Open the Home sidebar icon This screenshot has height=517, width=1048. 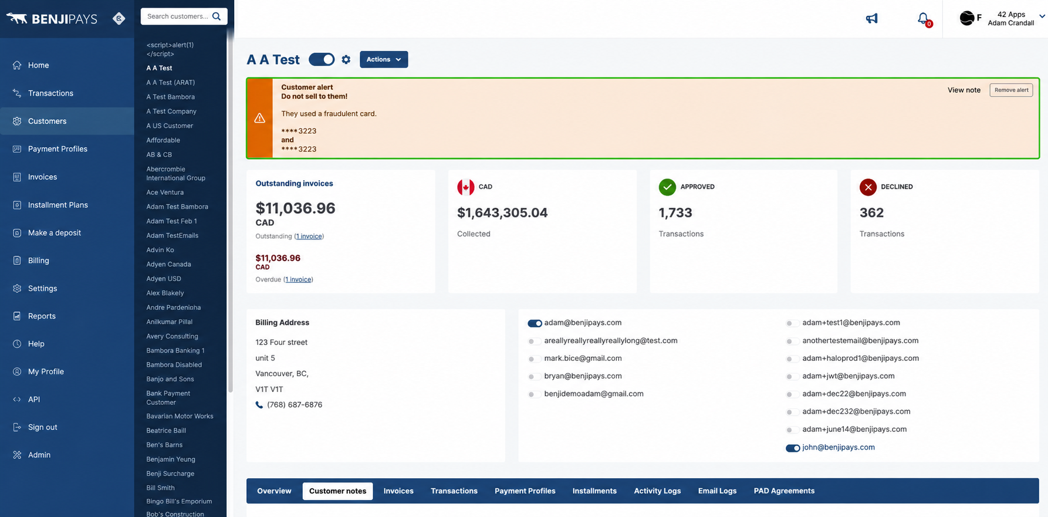coord(17,65)
